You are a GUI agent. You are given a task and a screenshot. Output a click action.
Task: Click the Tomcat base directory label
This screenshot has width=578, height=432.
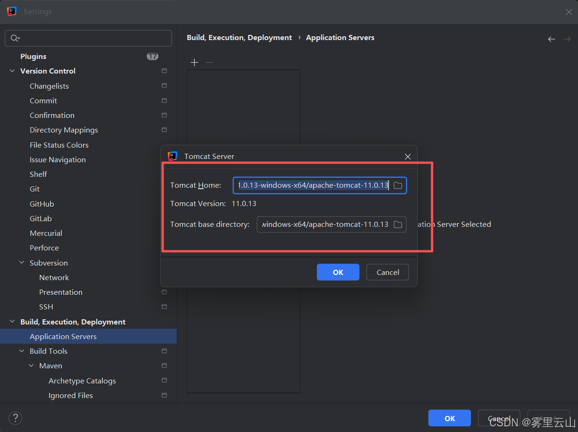[210, 224]
